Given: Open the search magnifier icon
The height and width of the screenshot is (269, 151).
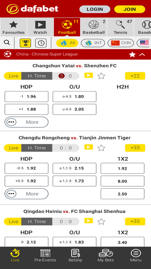Looking at the screenshot, I should [x=7, y=42].
